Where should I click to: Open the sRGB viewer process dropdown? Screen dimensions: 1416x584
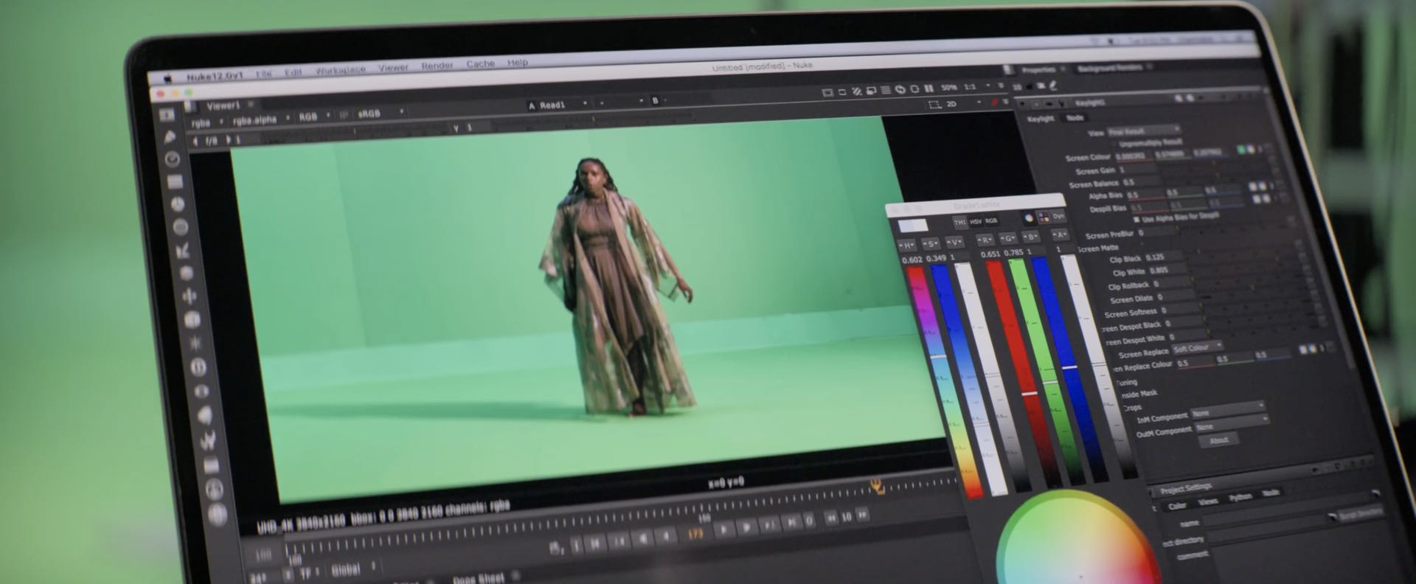(380, 114)
